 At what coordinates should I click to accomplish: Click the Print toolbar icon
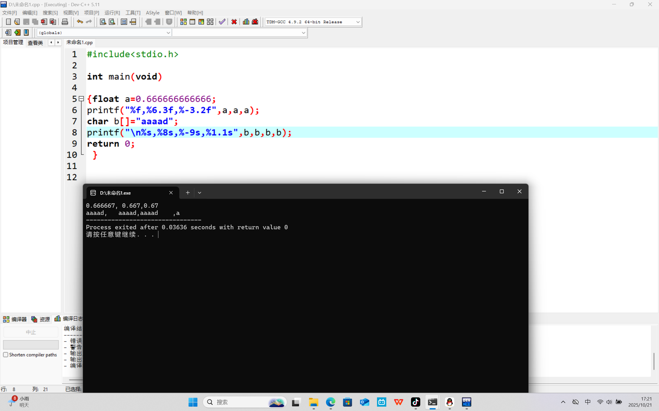65,22
